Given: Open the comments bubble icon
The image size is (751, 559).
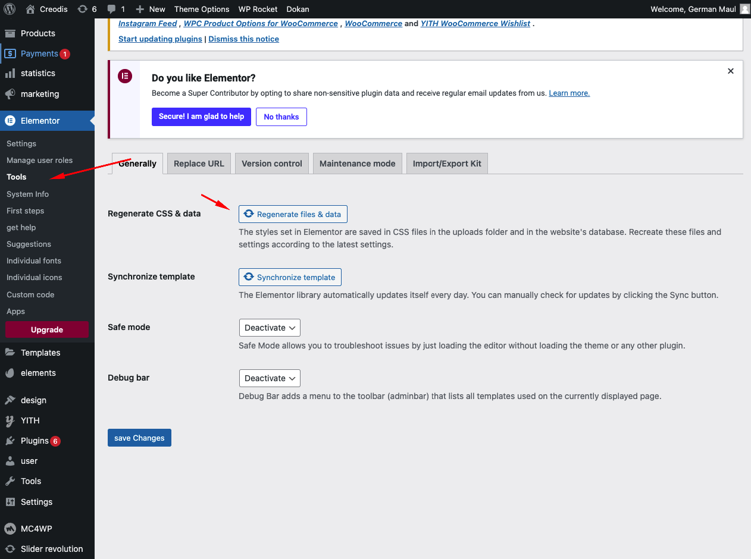Looking at the screenshot, I should coord(111,9).
